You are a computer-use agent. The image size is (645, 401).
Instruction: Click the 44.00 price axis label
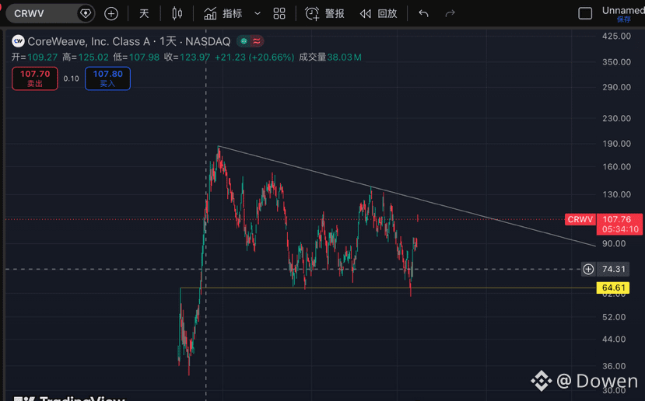tap(614, 340)
